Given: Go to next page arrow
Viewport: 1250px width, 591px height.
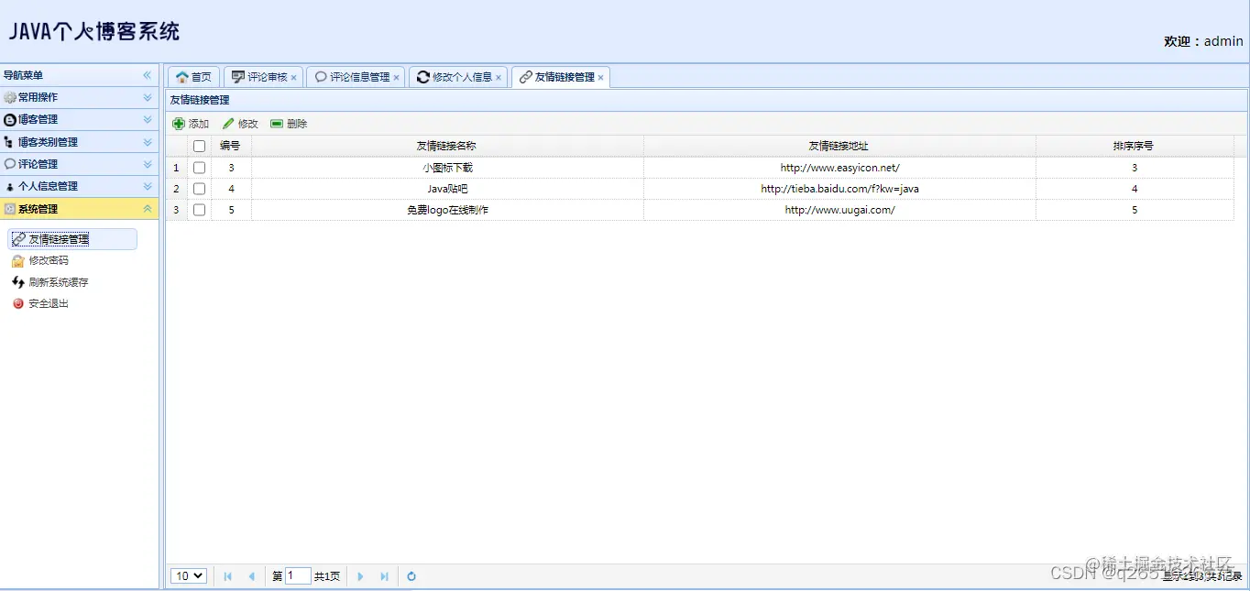Looking at the screenshot, I should [360, 576].
